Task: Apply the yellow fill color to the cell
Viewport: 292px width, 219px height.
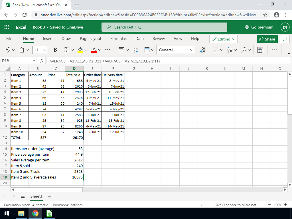Action: (x=80, y=50)
